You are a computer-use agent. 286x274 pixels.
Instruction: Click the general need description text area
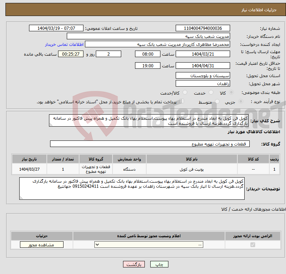pos(149,120)
